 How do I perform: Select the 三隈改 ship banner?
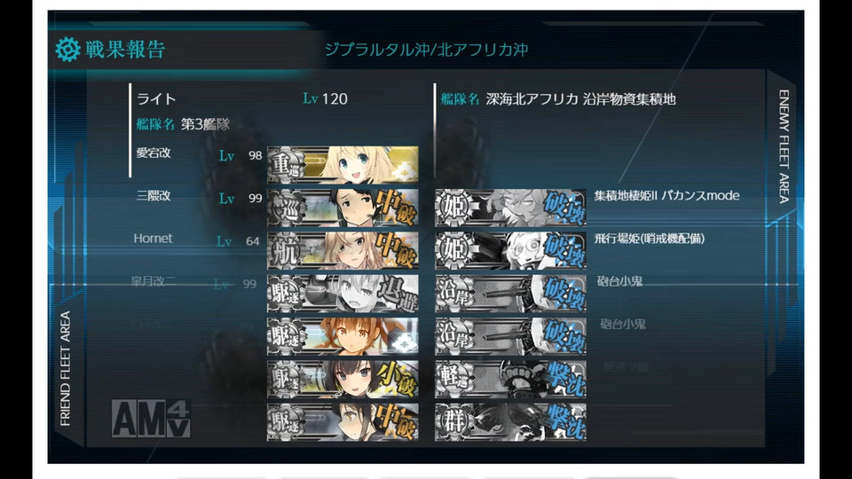pyautogui.click(x=343, y=208)
